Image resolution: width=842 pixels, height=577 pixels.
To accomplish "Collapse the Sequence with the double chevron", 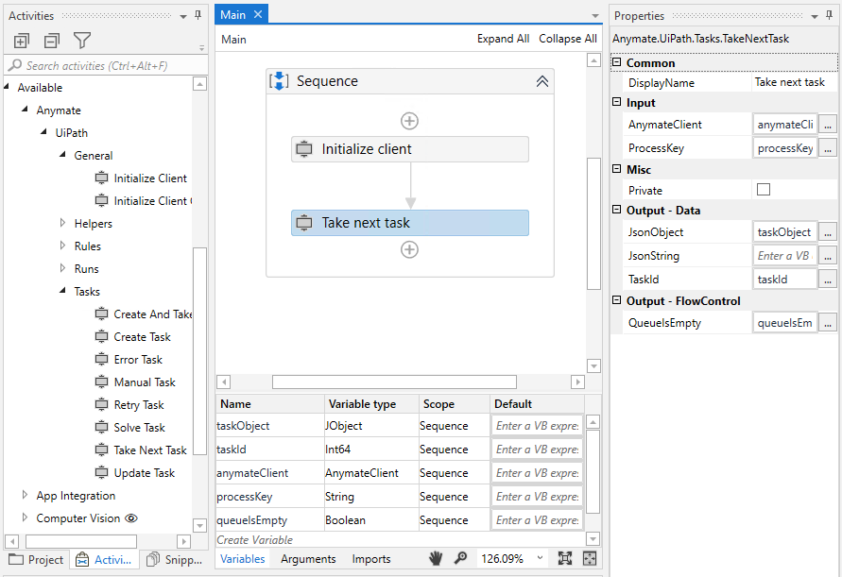I will tap(542, 81).
